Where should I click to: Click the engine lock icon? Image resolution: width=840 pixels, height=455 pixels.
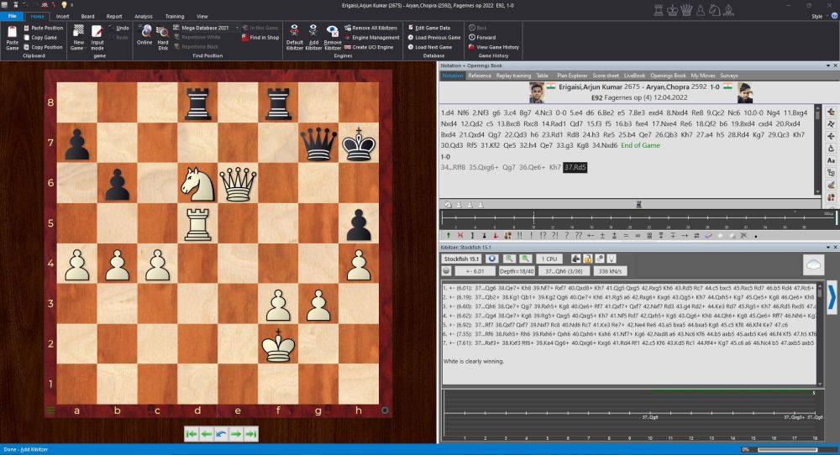[x=587, y=259]
